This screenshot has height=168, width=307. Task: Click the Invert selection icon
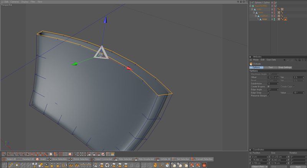[38, 159]
